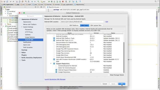Check Documentation for Android SDK
160x90 pixels.
[x=54, y=42]
